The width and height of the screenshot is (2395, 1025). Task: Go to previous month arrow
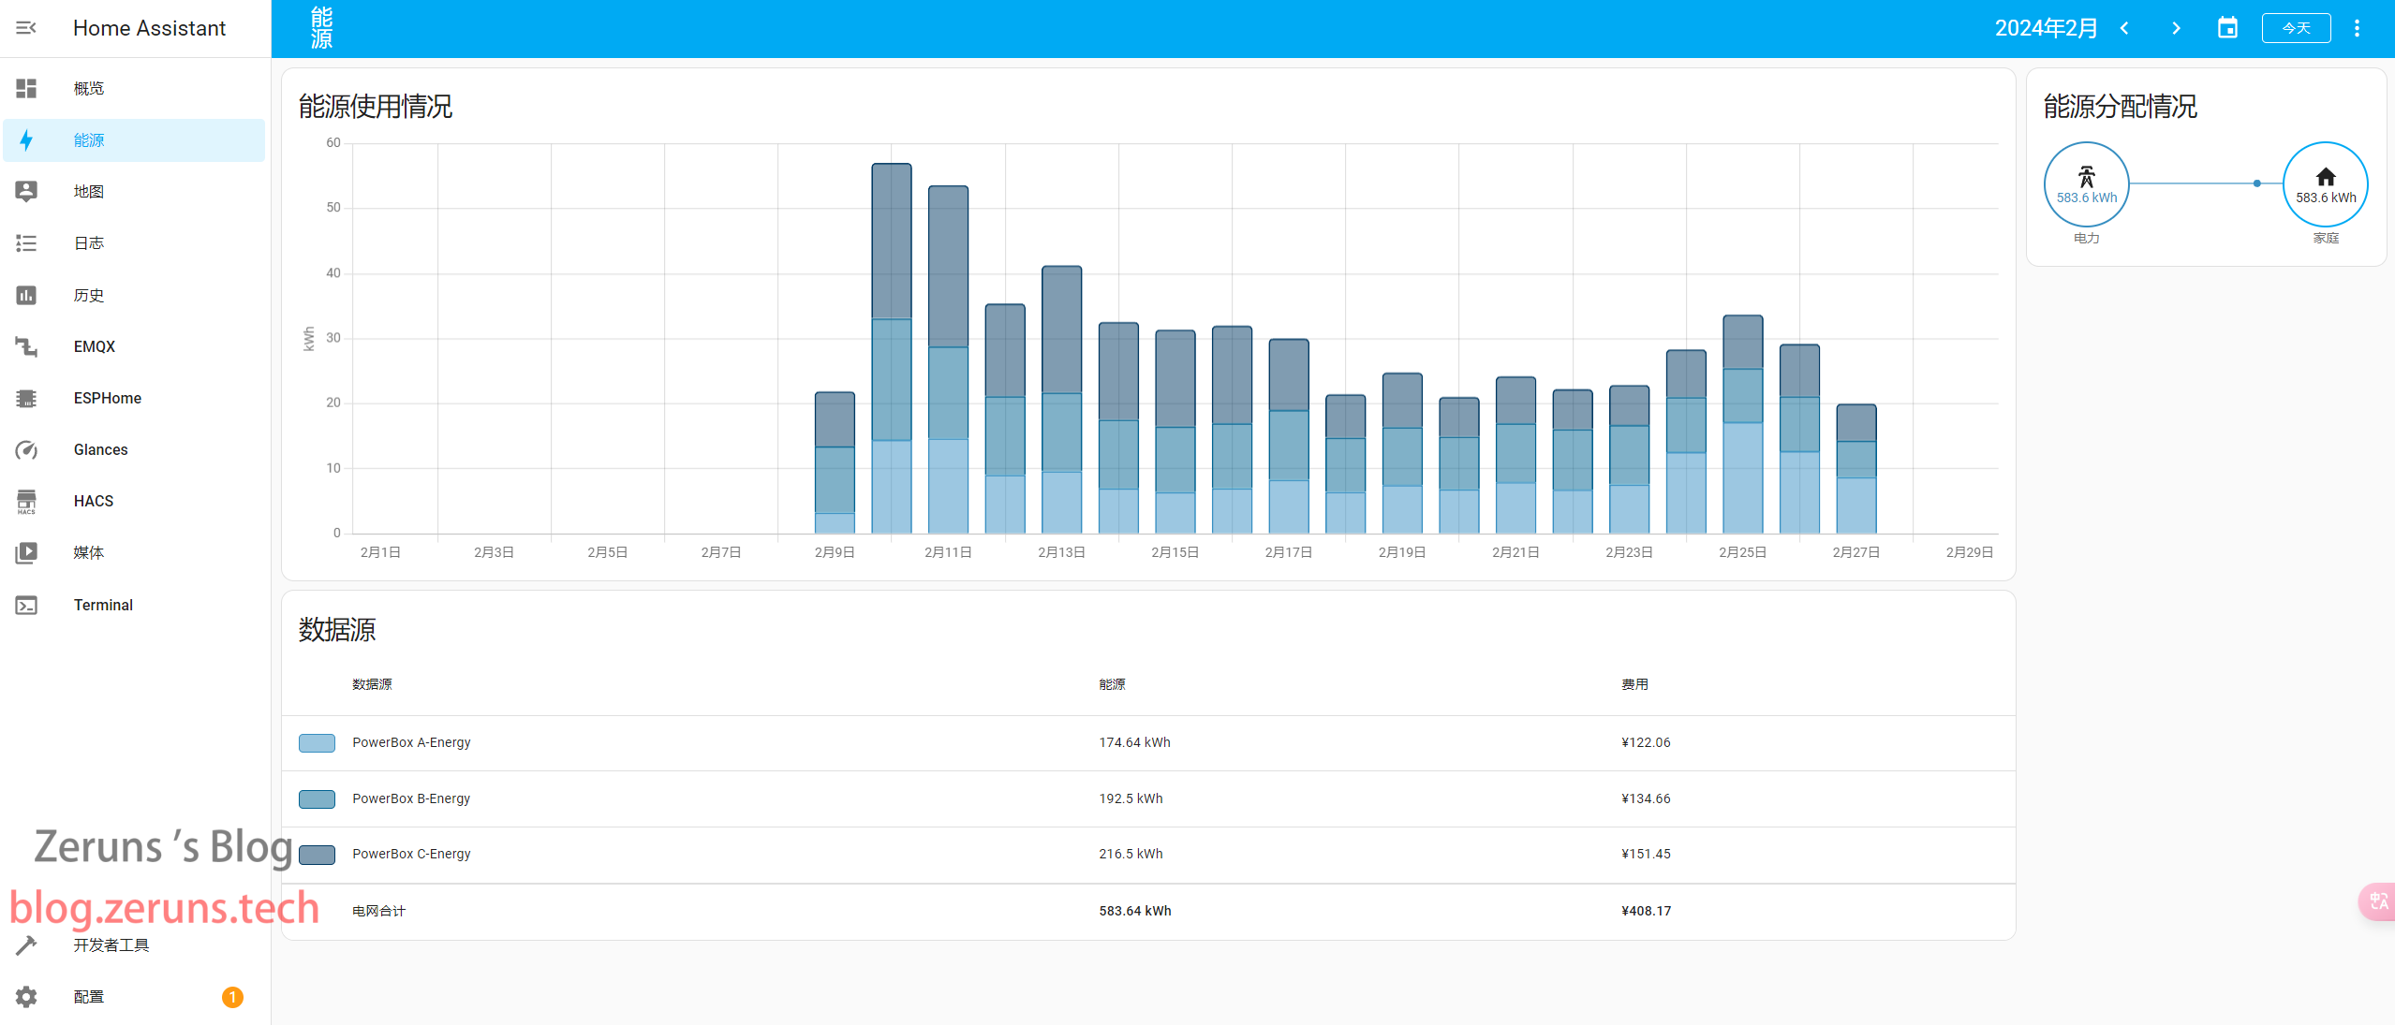(2125, 28)
